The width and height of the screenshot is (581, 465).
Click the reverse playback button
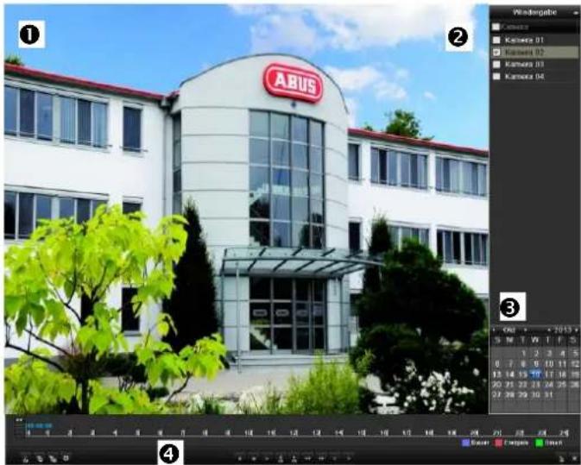point(240,459)
